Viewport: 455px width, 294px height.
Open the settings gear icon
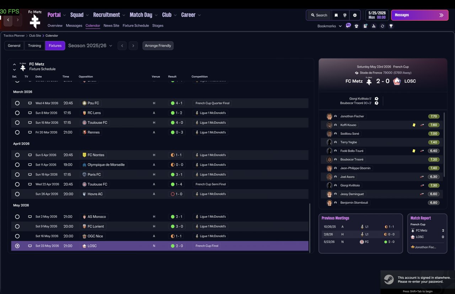click(355, 15)
